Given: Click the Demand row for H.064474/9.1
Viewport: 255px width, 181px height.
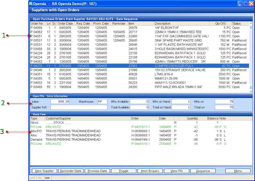Looking at the screenshot, I should (x=141, y=139).
